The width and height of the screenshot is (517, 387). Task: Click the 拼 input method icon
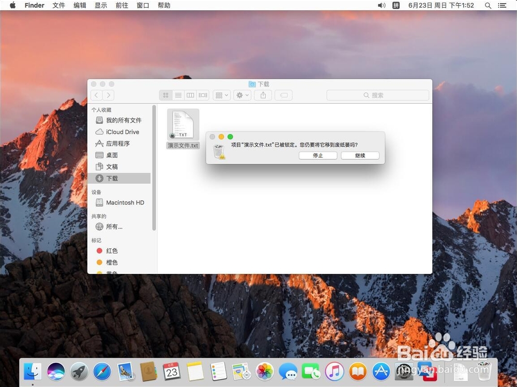point(396,5)
